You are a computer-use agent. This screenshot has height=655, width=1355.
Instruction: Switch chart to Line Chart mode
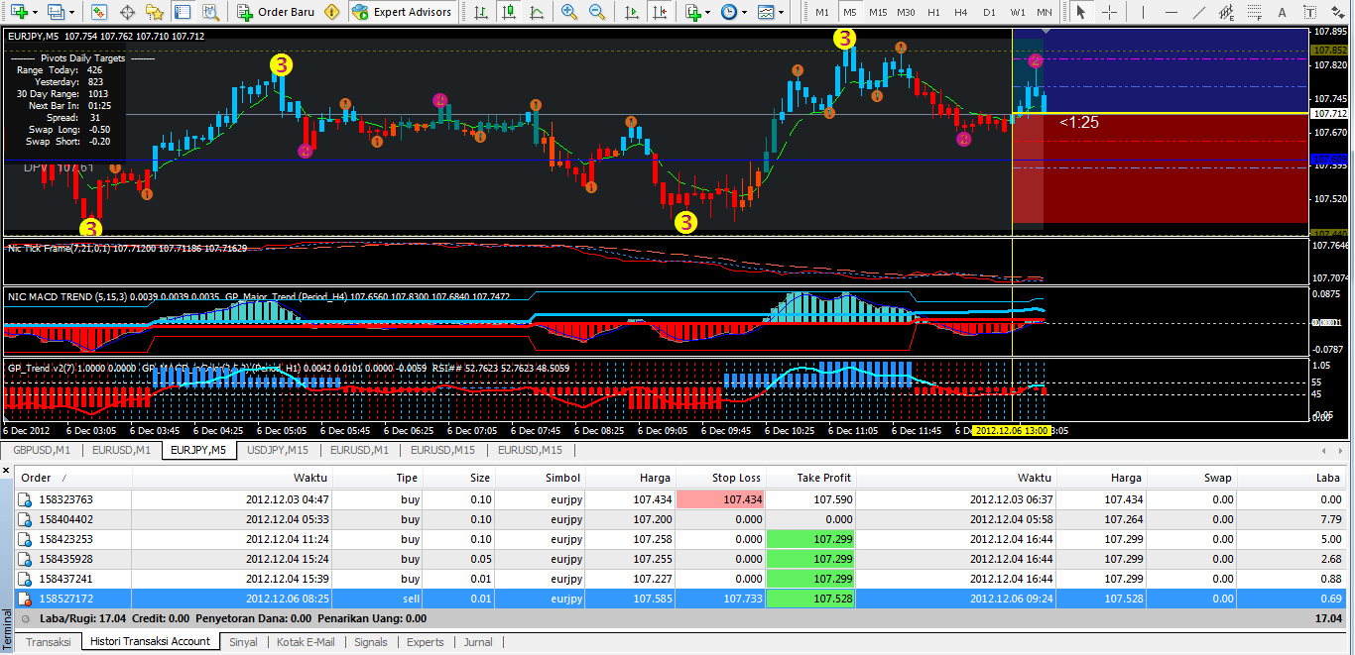tap(536, 12)
